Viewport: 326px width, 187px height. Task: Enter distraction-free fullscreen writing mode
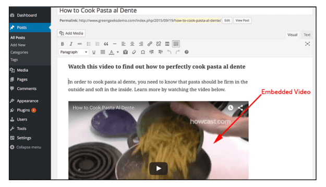pyautogui.click(x=307, y=44)
